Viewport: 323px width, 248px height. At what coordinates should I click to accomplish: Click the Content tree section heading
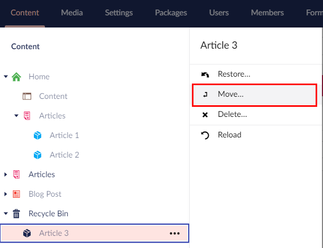25,47
